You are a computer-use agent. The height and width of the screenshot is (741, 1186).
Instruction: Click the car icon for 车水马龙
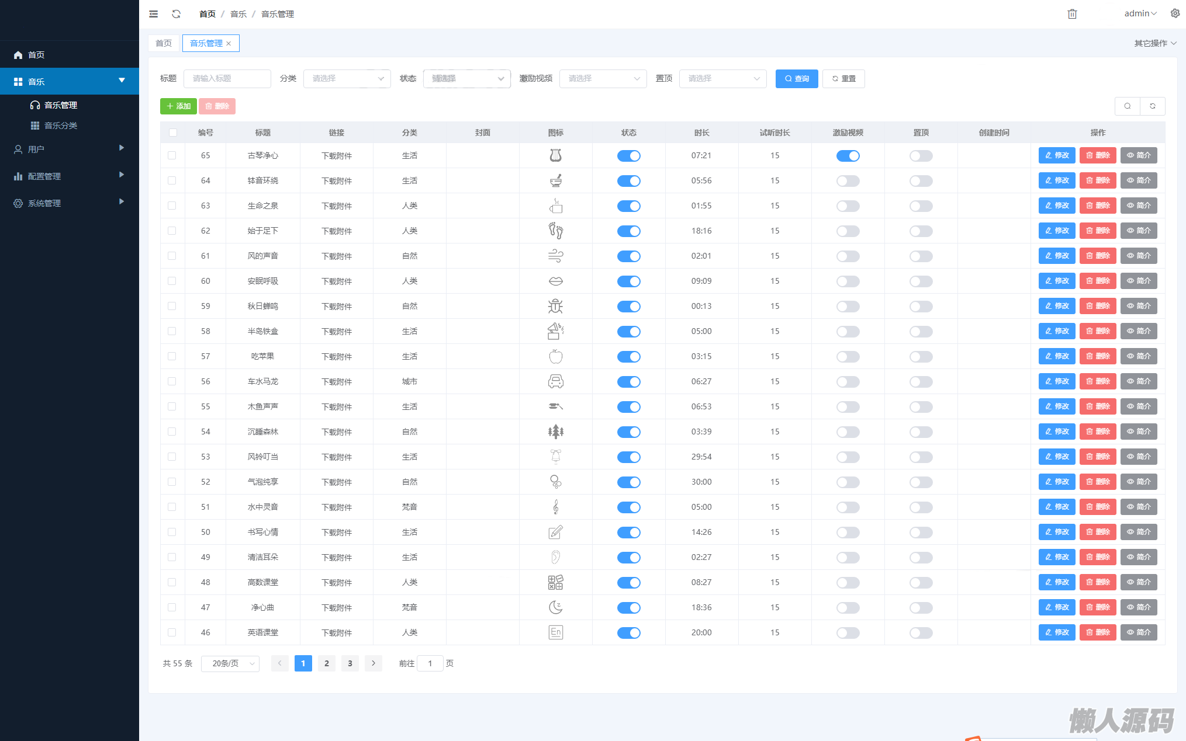pyautogui.click(x=555, y=381)
